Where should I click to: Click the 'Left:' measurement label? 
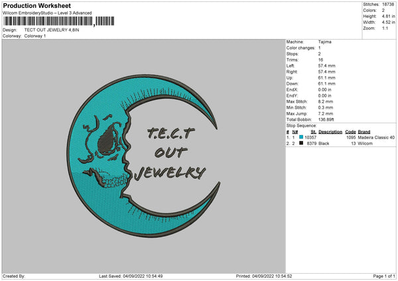pos(291,66)
